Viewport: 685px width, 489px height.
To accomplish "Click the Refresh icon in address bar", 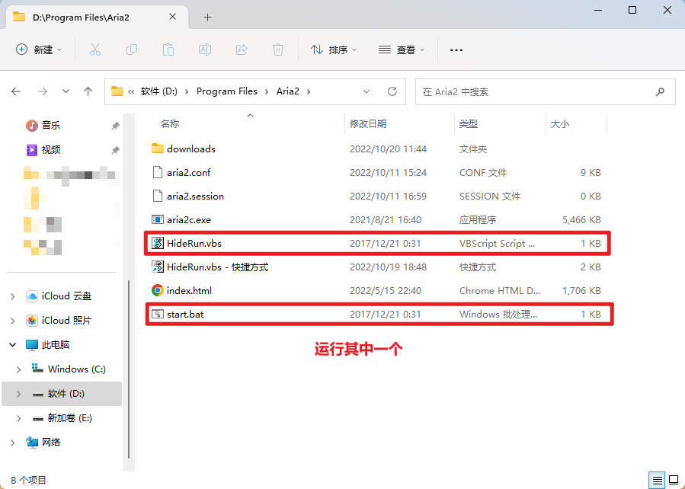I will [392, 91].
